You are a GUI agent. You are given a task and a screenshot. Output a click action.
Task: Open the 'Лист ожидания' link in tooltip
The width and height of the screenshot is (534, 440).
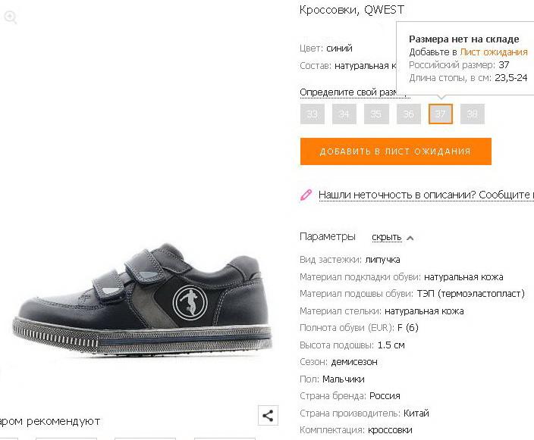tap(494, 52)
